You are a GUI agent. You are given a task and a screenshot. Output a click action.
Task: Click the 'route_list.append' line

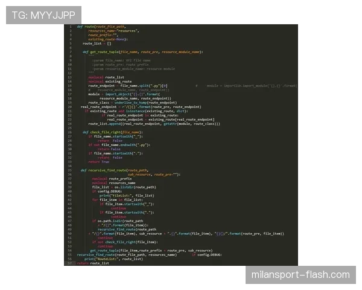click(x=154, y=124)
